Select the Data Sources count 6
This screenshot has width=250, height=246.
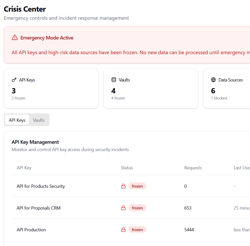[x=213, y=91]
